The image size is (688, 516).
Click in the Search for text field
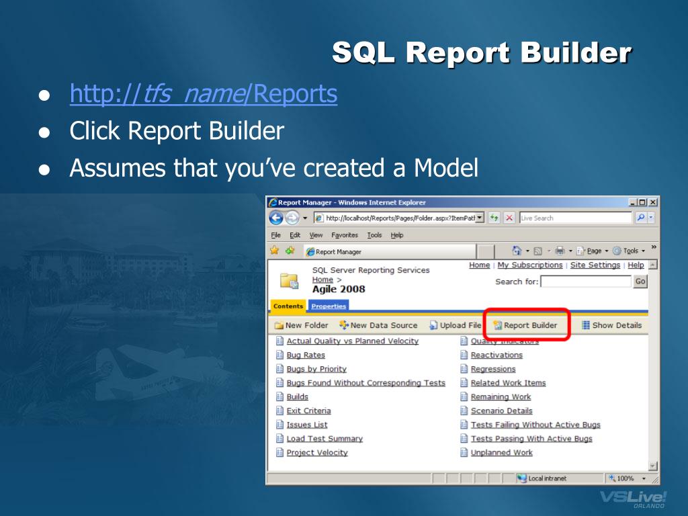tap(586, 282)
